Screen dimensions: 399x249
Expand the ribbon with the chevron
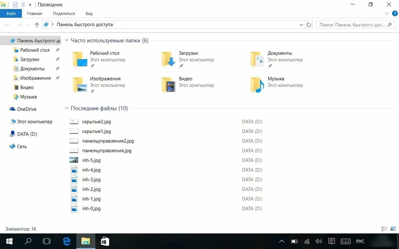tap(387, 14)
